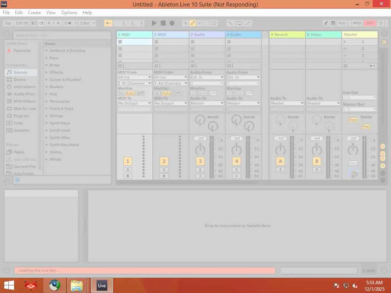Toggle track 1 activator button
The image size is (391, 293).
point(128,161)
